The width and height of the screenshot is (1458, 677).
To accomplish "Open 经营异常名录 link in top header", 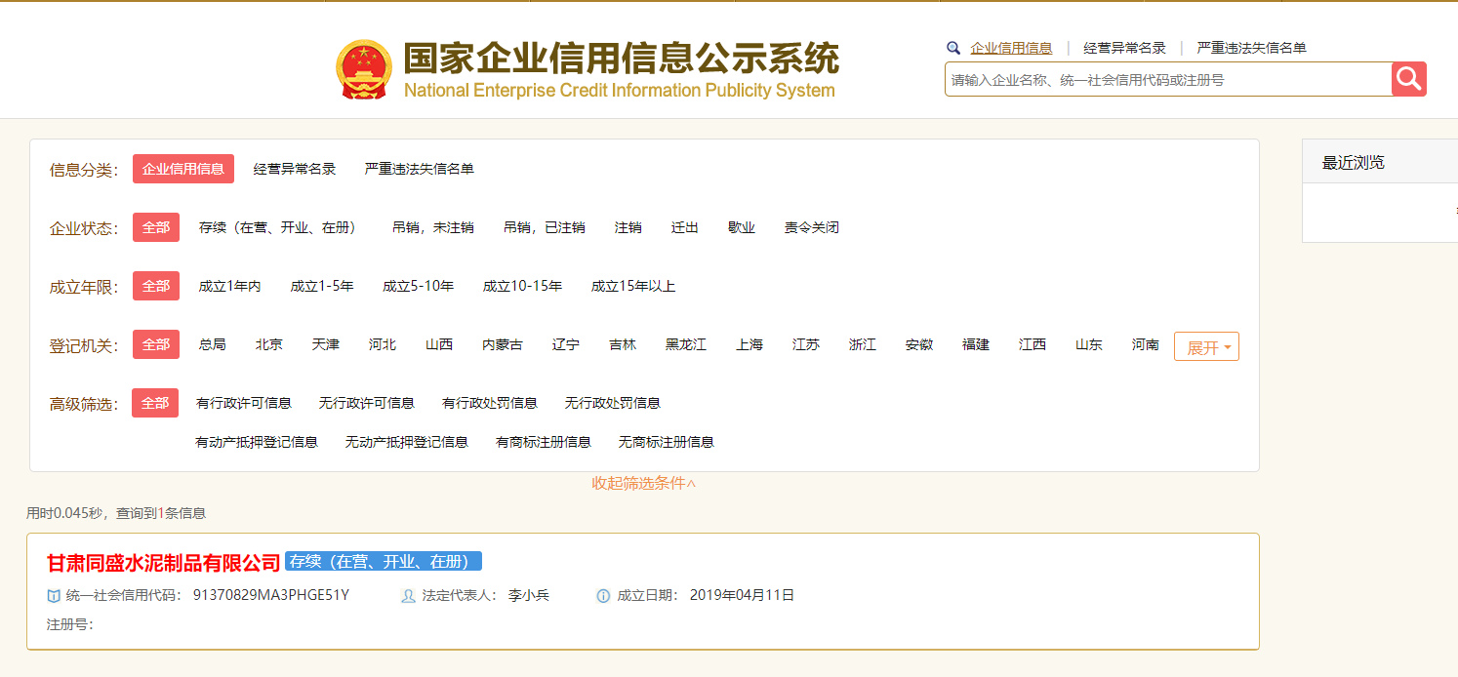I will pyautogui.click(x=1124, y=48).
